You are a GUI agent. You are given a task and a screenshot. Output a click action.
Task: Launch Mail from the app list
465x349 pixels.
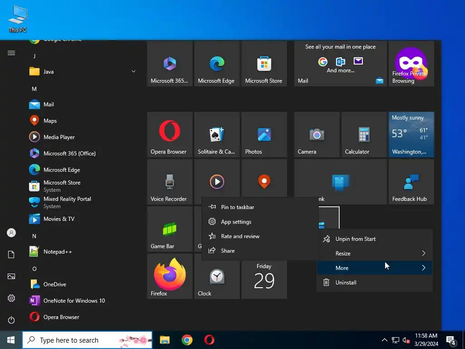[83, 105]
